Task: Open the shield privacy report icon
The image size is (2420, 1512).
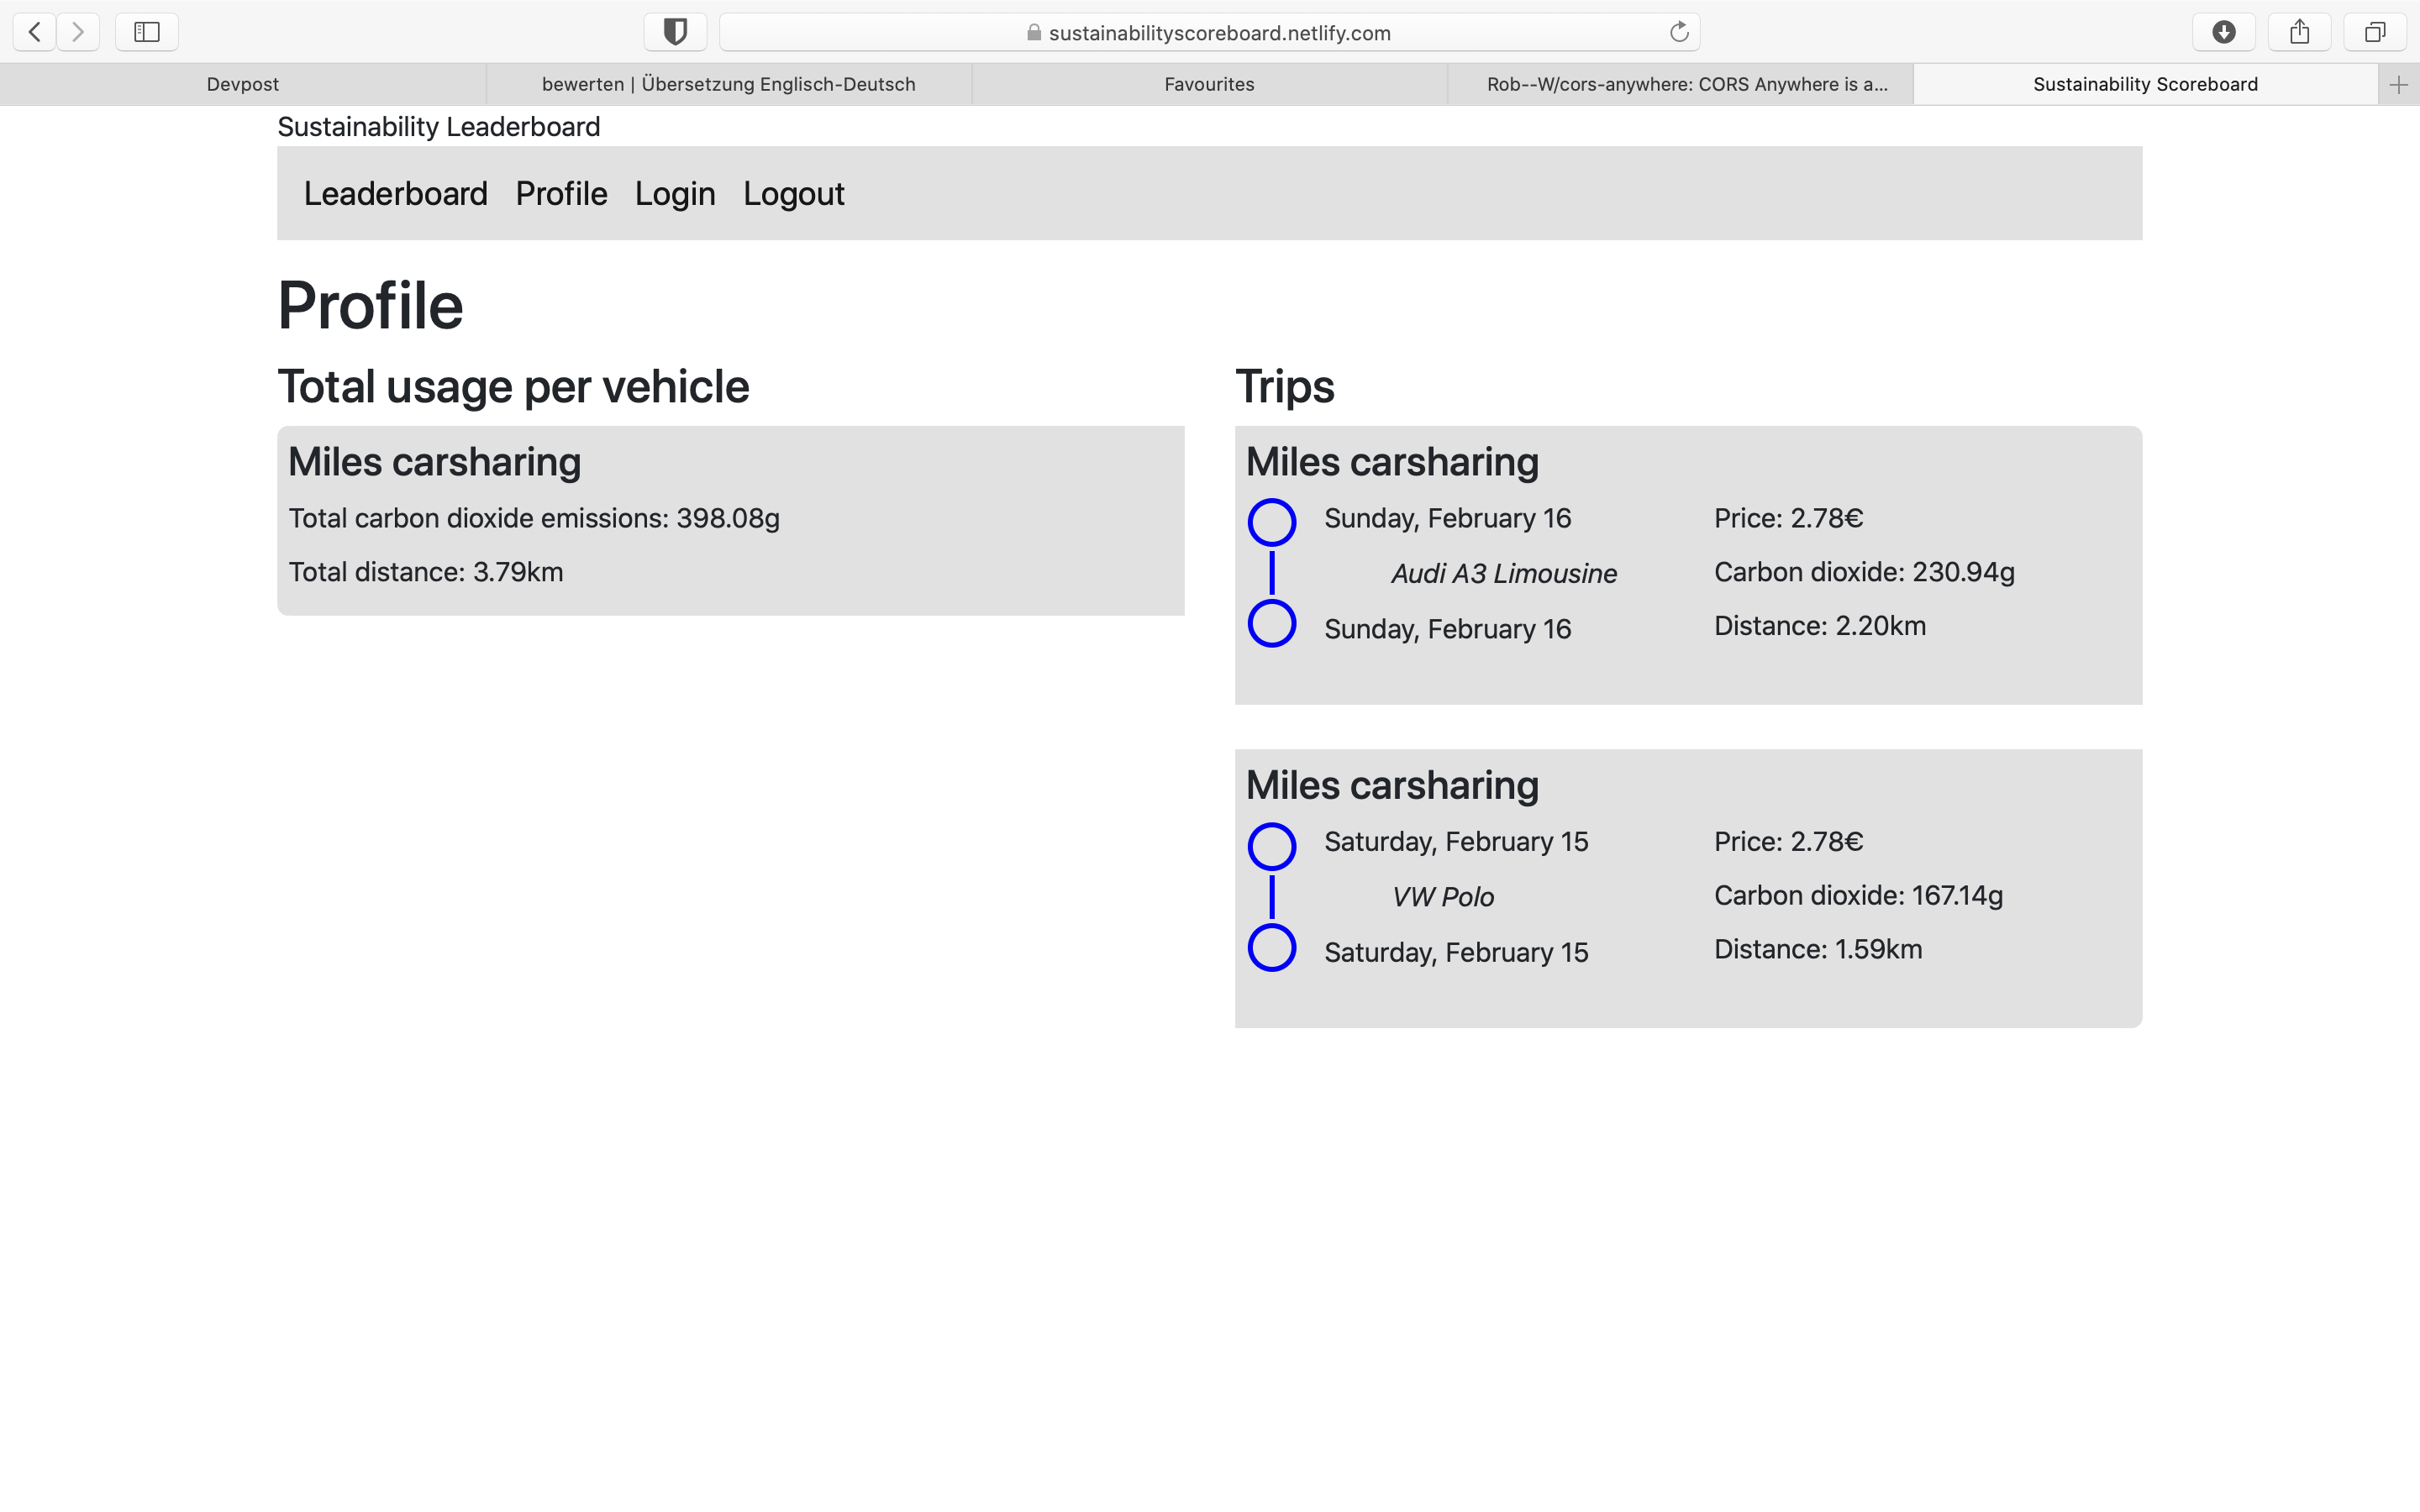Action: click(675, 32)
